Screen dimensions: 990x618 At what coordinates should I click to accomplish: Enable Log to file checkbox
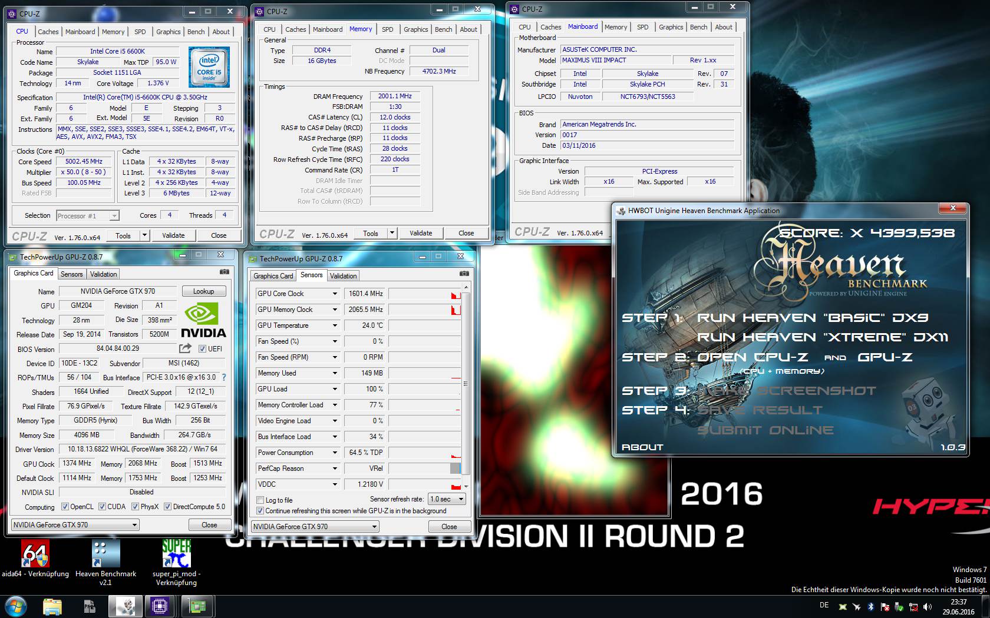coord(260,500)
